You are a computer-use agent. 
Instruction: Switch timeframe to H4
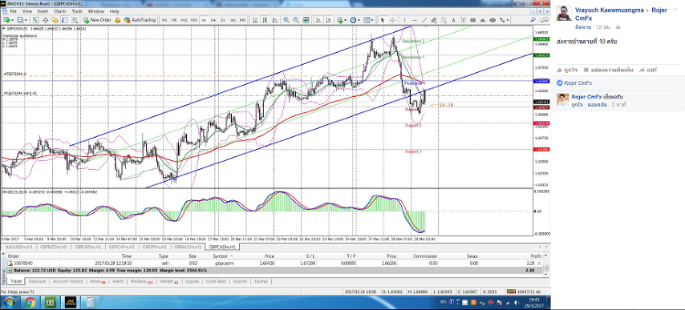[213, 19]
